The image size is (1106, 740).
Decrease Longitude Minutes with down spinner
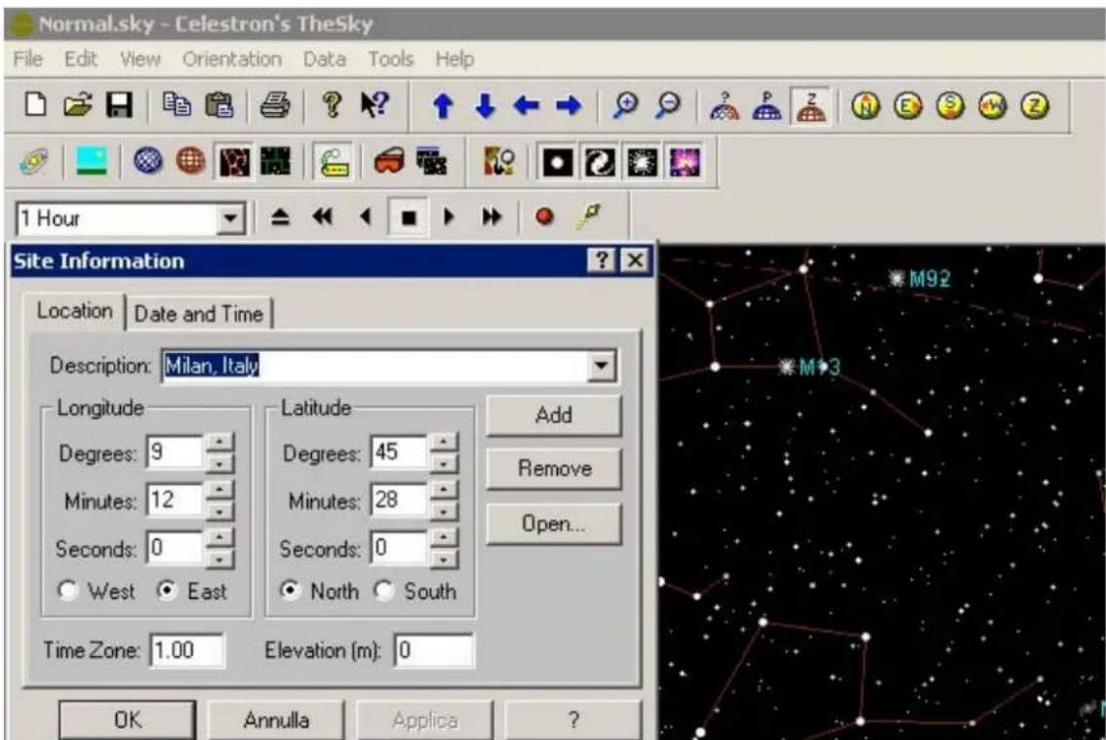pos(220,512)
